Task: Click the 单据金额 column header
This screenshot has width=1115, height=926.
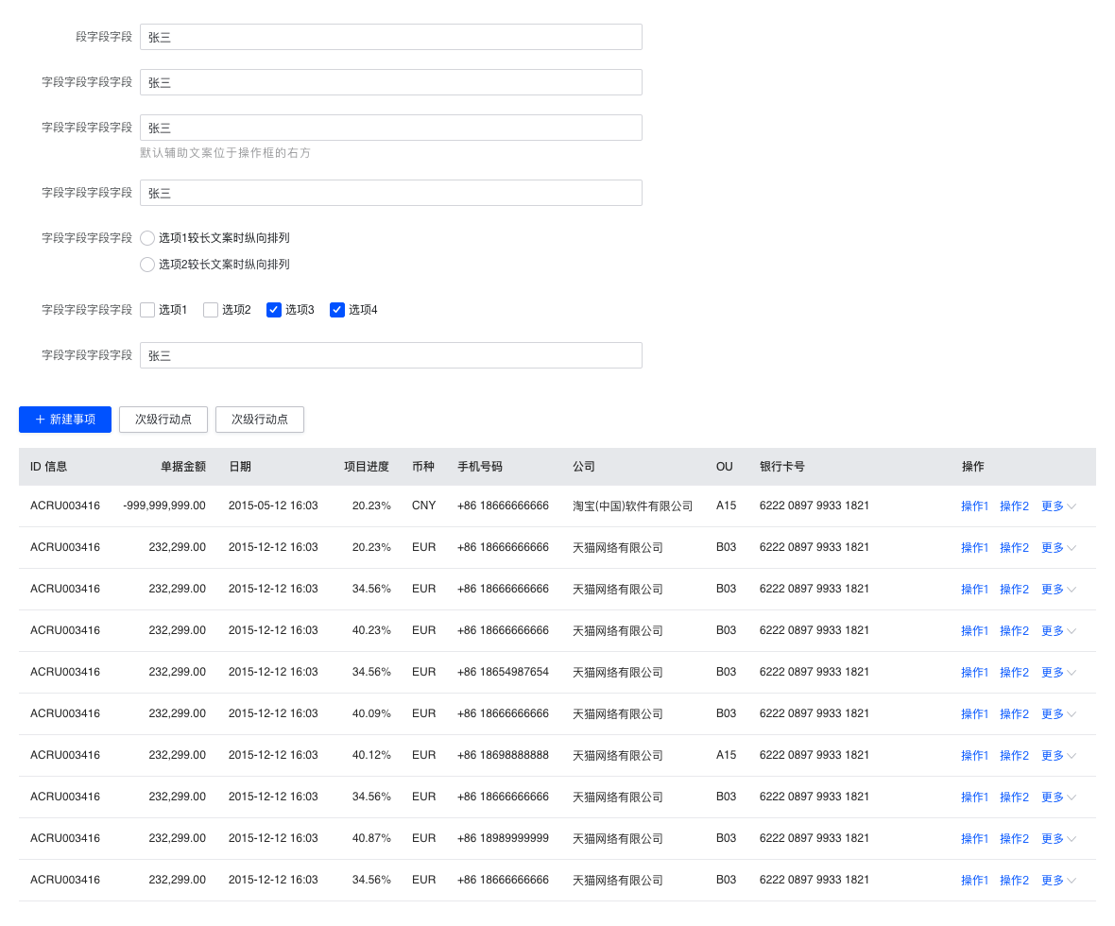Action: pyautogui.click(x=182, y=467)
